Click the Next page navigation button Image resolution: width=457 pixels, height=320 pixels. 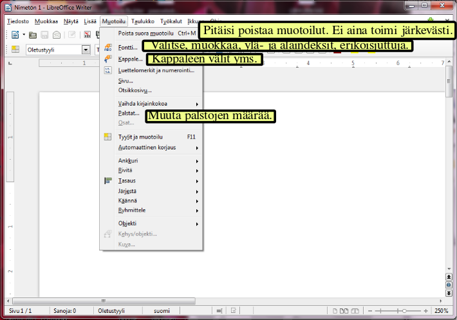[449, 293]
